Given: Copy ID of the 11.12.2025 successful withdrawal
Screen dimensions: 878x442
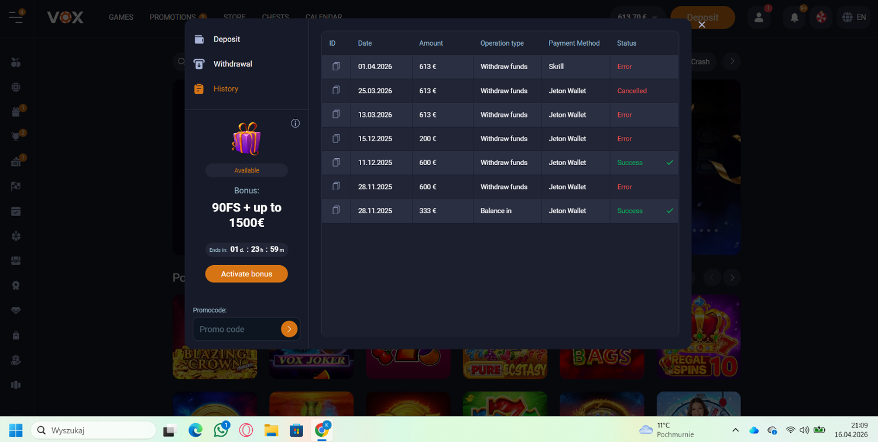Looking at the screenshot, I should [x=336, y=163].
